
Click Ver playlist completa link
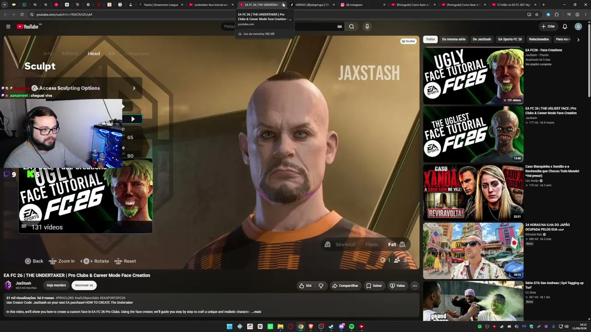coord(538,64)
